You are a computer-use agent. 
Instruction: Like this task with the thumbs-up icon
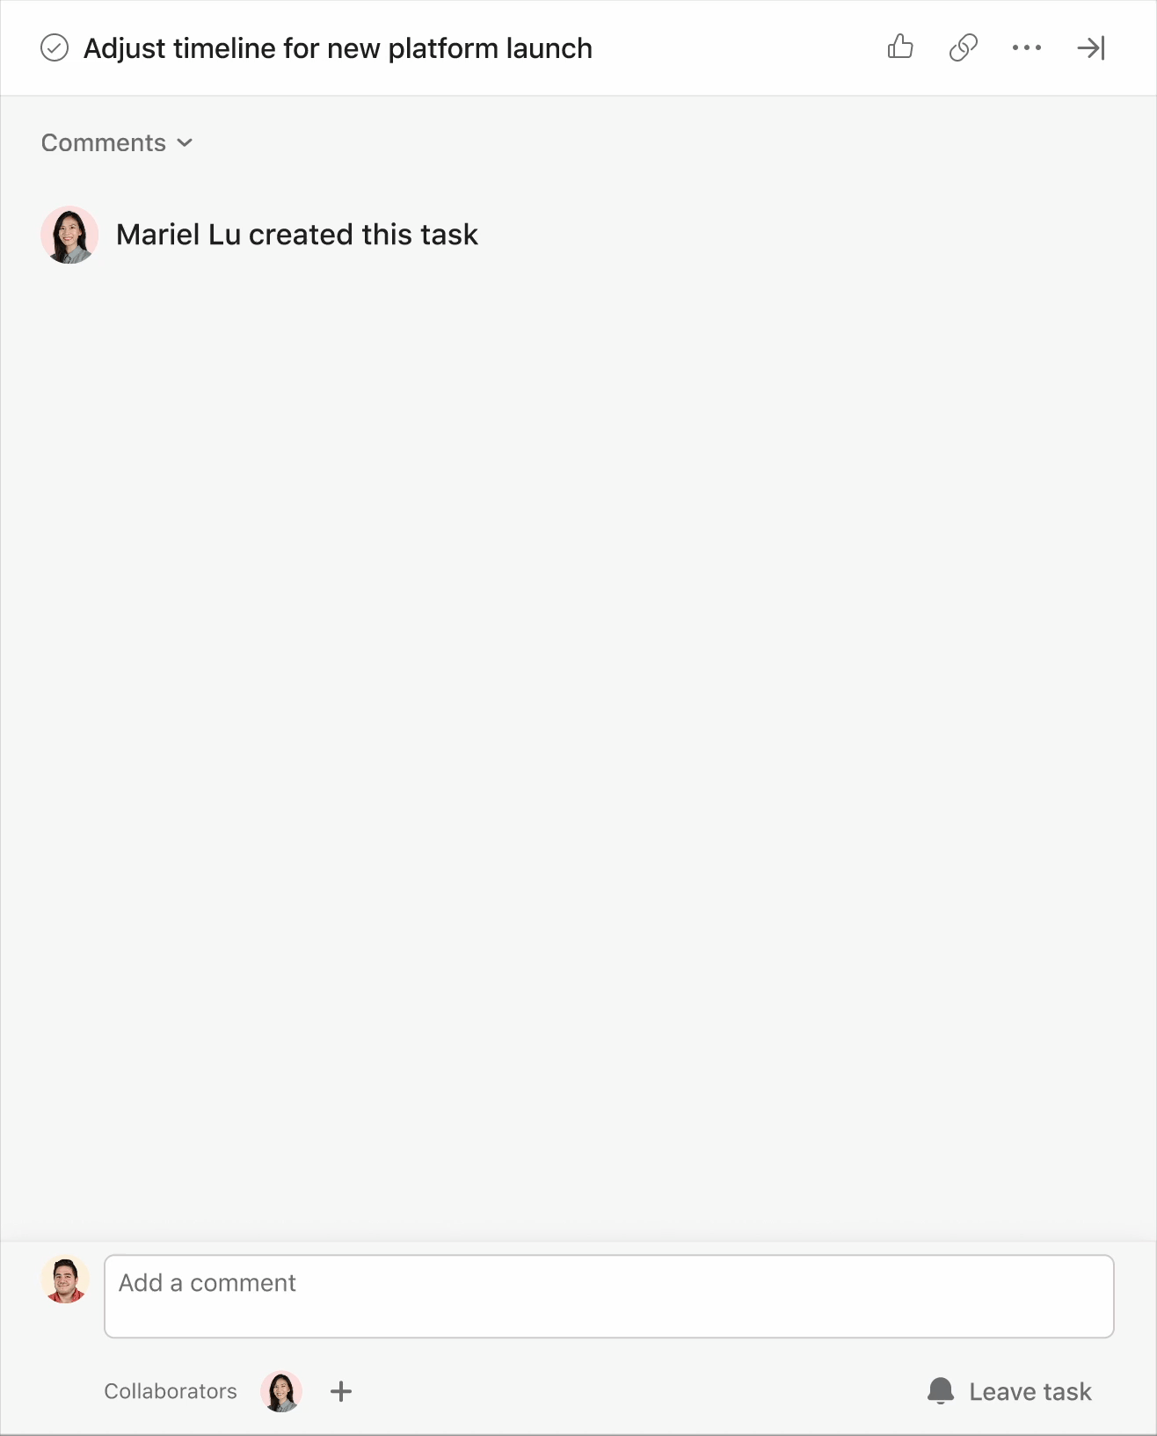click(x=900, y=47)
